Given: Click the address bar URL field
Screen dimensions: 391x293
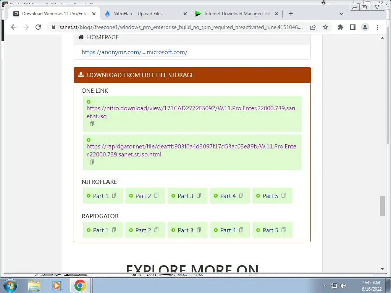Looking at the screenshot, I should [x=181, y=27].
